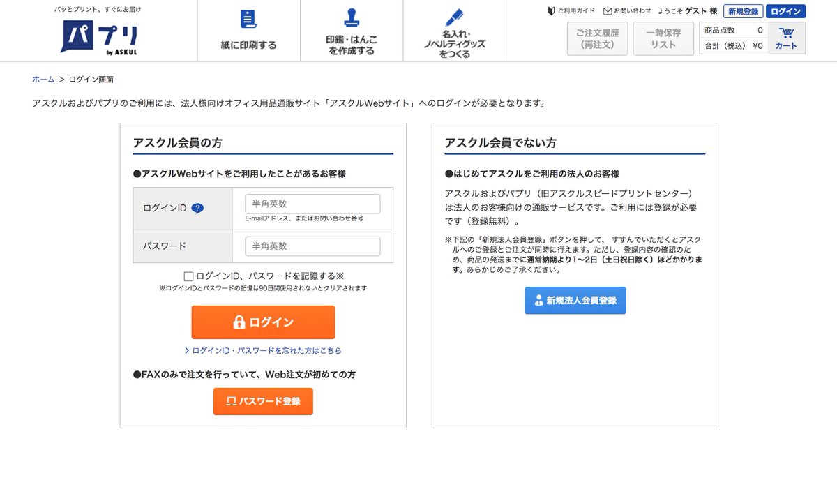Toggle ログインID、パスワードを記憶する checkbox
This screenshot has width=837, height=487.
[188, 276]
